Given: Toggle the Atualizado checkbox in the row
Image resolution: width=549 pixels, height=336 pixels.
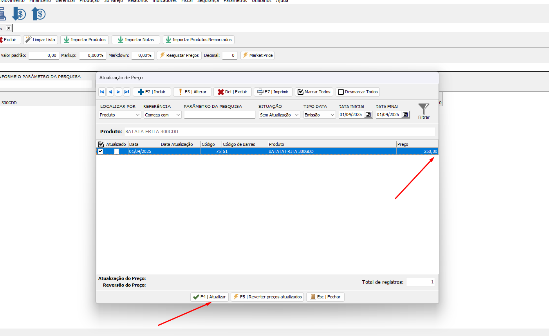Looking at the screenshot, I should (x=116, y=151).
